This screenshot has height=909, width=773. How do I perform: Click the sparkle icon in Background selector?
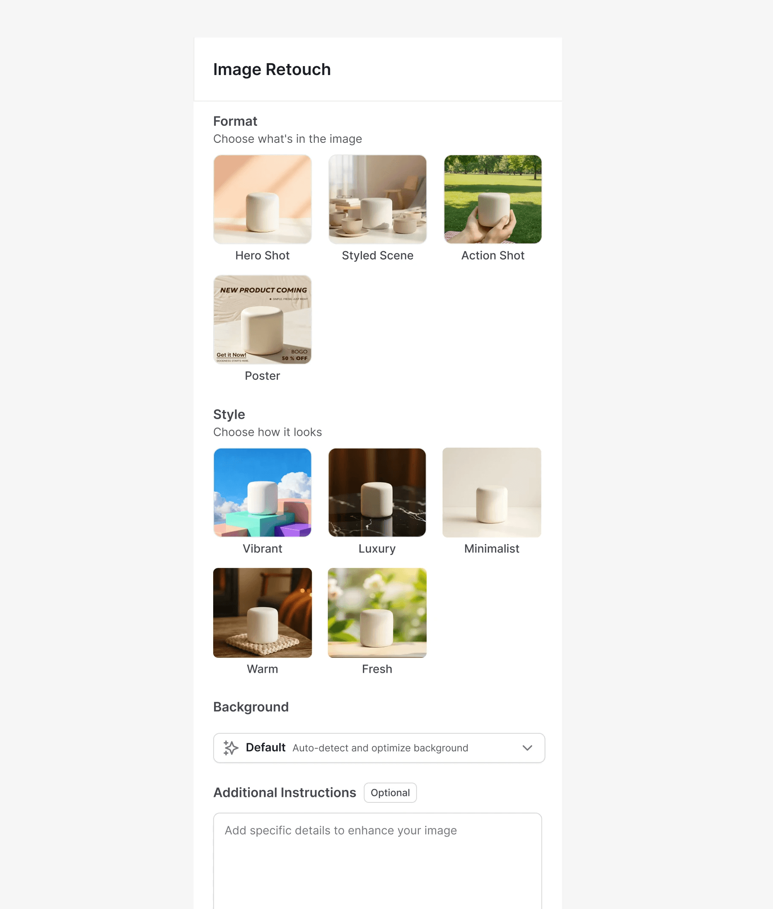231,748
